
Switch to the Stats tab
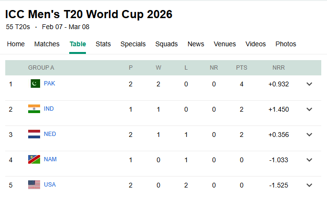click(x=103, y=44)
